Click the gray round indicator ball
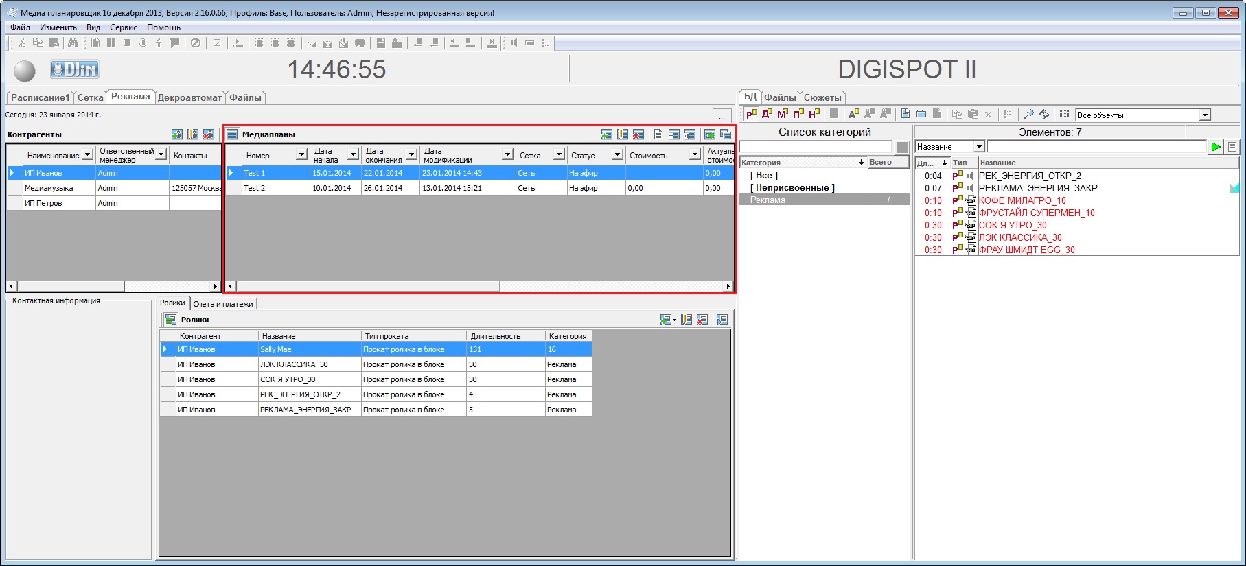The height and width of the screenshot is (566, 1246). click(x=25, y=71)
